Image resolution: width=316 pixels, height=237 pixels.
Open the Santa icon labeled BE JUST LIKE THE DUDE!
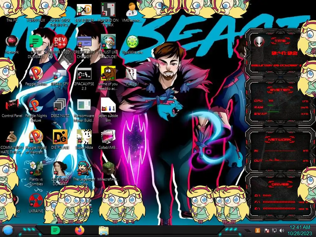click(x=108, y=42)
